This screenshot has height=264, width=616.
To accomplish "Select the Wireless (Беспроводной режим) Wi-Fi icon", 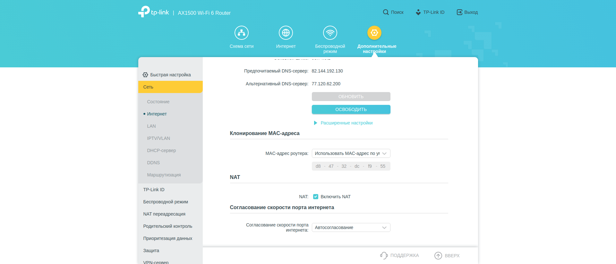I will (x=330, y=33).
